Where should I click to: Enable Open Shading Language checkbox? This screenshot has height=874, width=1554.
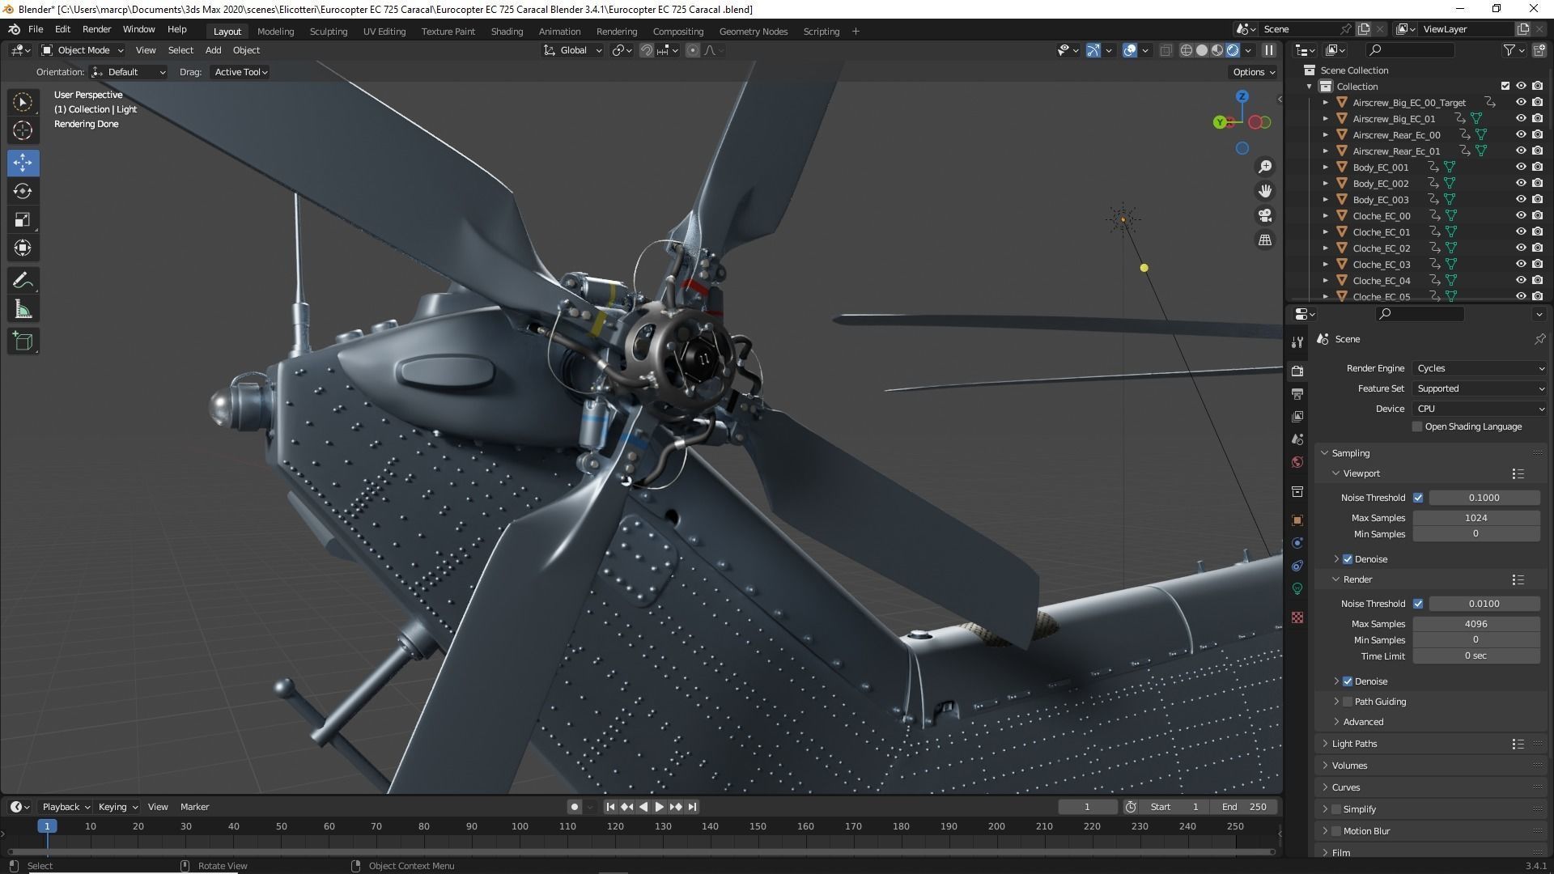[x=1416, y=426]
